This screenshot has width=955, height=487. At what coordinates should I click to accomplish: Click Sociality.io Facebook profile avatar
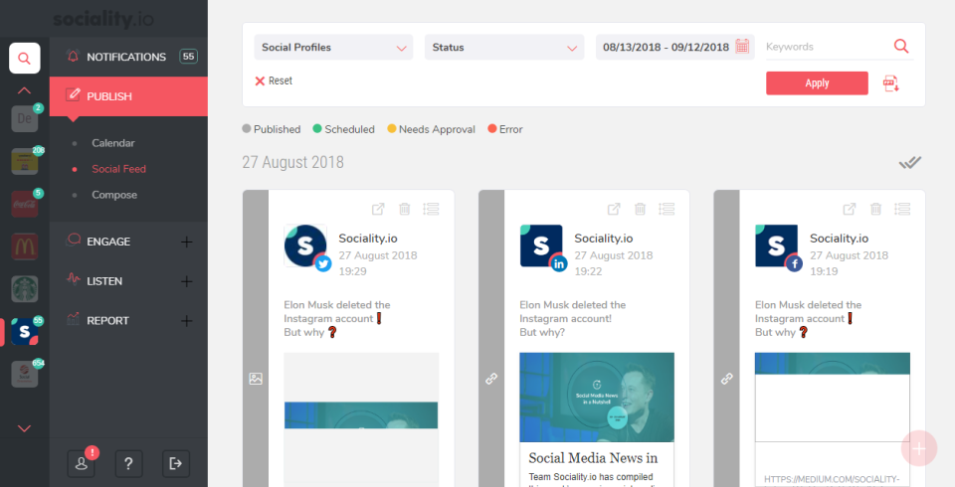tap(777, 245)
